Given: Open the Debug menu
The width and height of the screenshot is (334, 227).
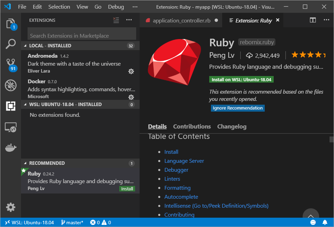Looking at the screenshot, I should point(115,7).
